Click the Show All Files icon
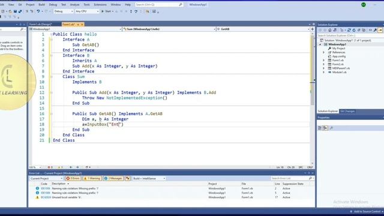This screenshot has height=216, width=384. 364,30
